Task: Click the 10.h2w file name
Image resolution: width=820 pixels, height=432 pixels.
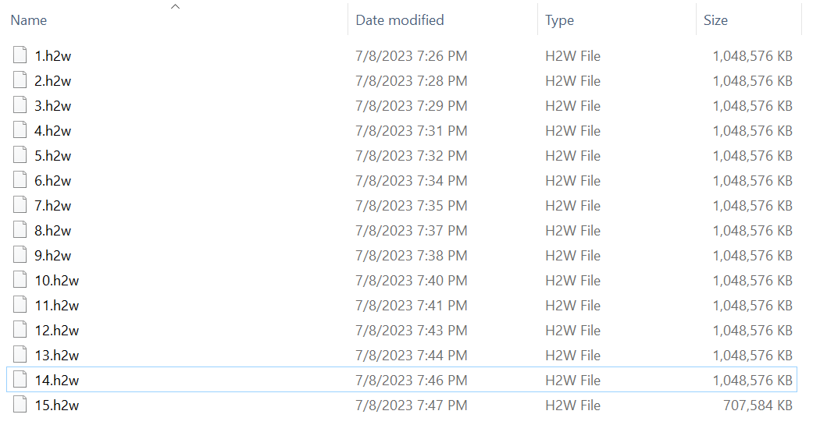Action: point(57,281)
